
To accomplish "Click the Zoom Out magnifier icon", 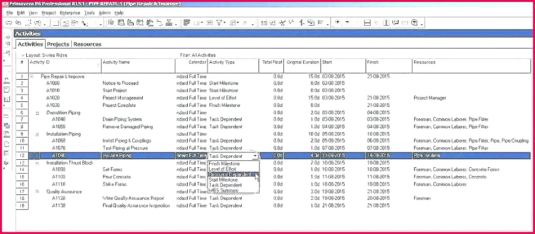I will click(x=347, y=22).
